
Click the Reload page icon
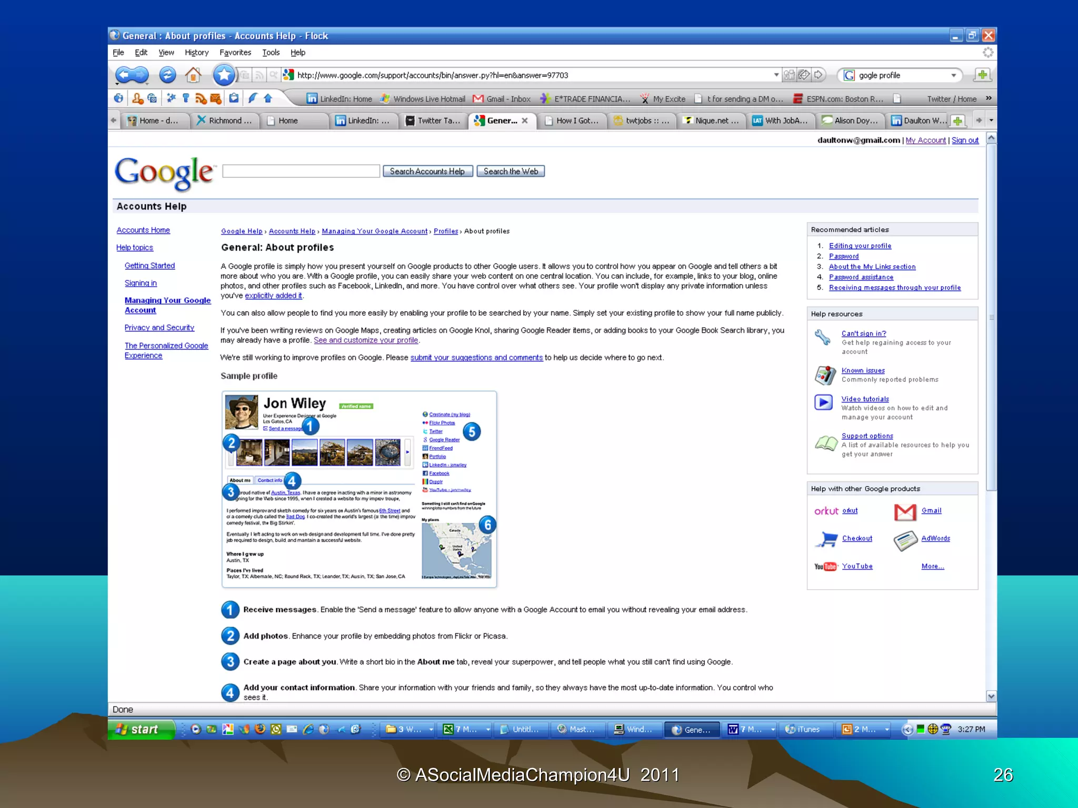167,75
